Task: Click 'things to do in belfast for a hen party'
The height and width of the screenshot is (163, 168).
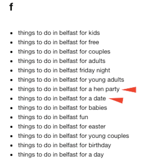Action: coord(69,89)
